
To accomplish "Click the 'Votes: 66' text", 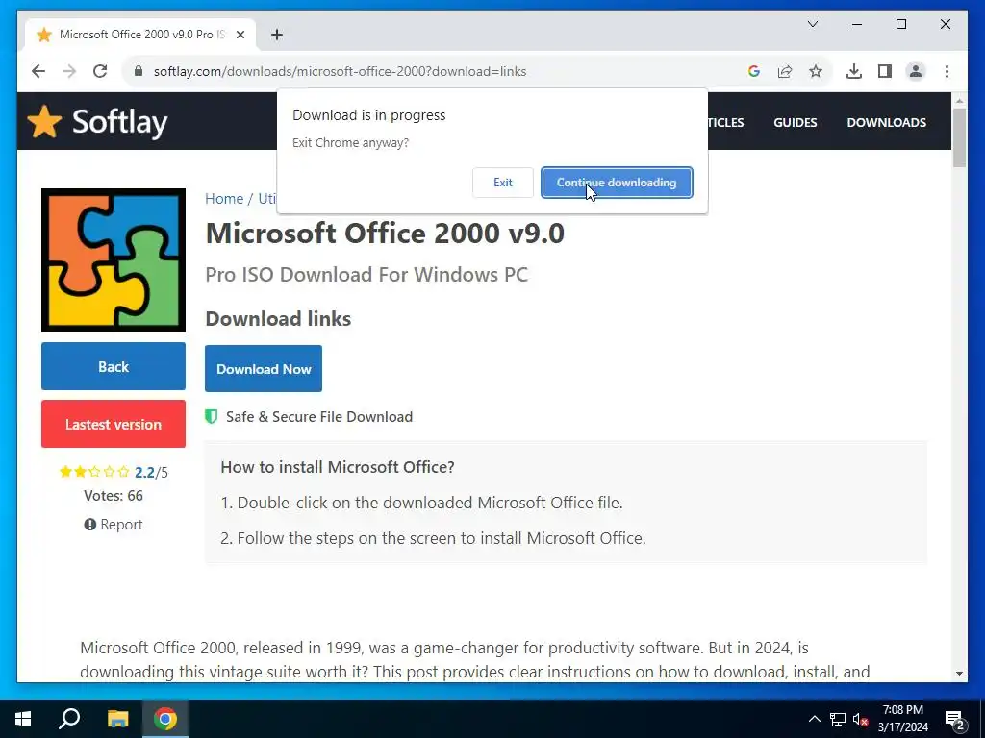I will 114,496.
